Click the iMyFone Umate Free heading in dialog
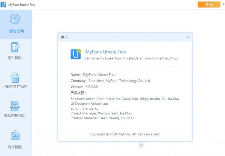Screen dimensions: 225x156 pos(105,52)
